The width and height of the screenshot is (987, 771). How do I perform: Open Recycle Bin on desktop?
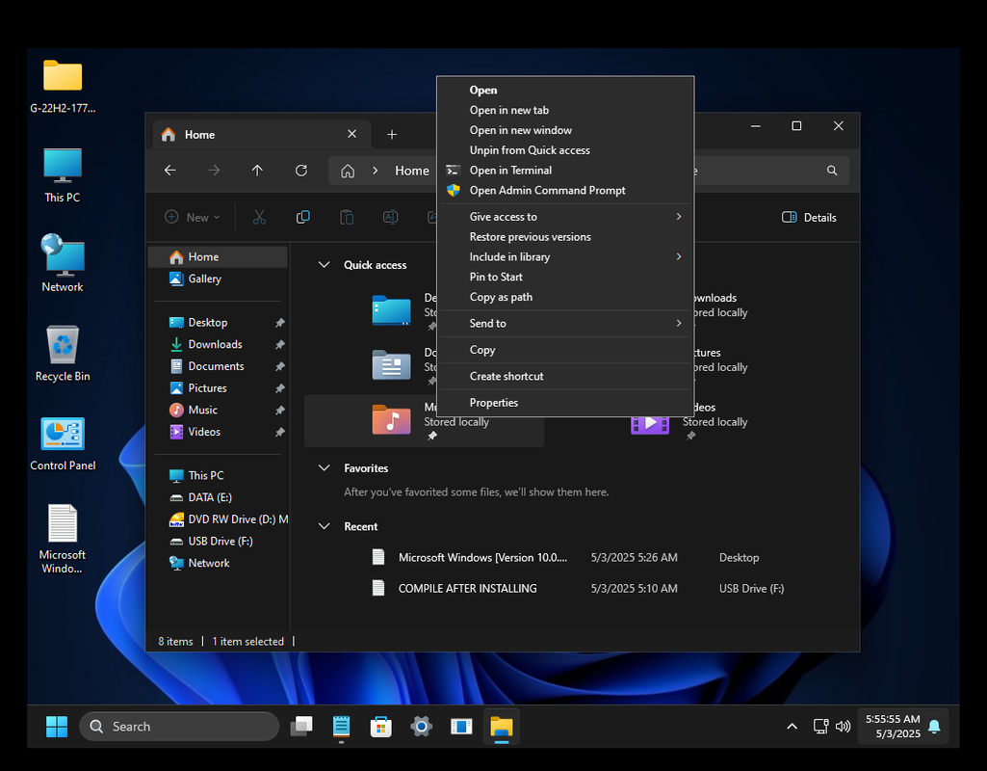63,354
